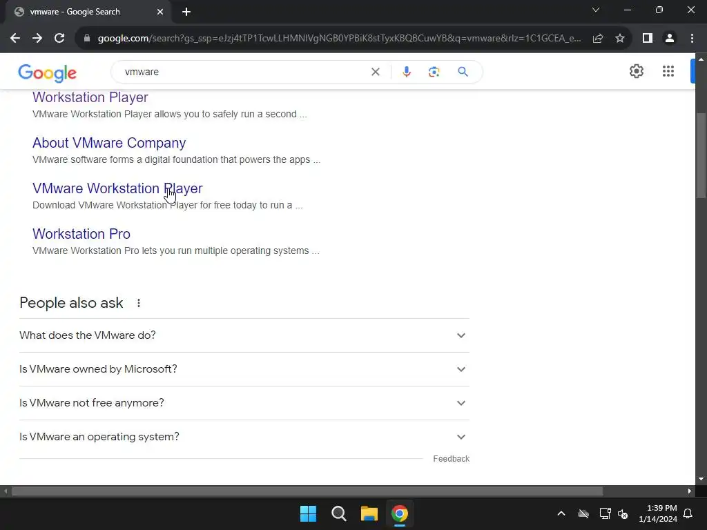Show hidden system tray icons
Image resolution: width=707 pixels, height=530 pixels.
click(561, 513)
